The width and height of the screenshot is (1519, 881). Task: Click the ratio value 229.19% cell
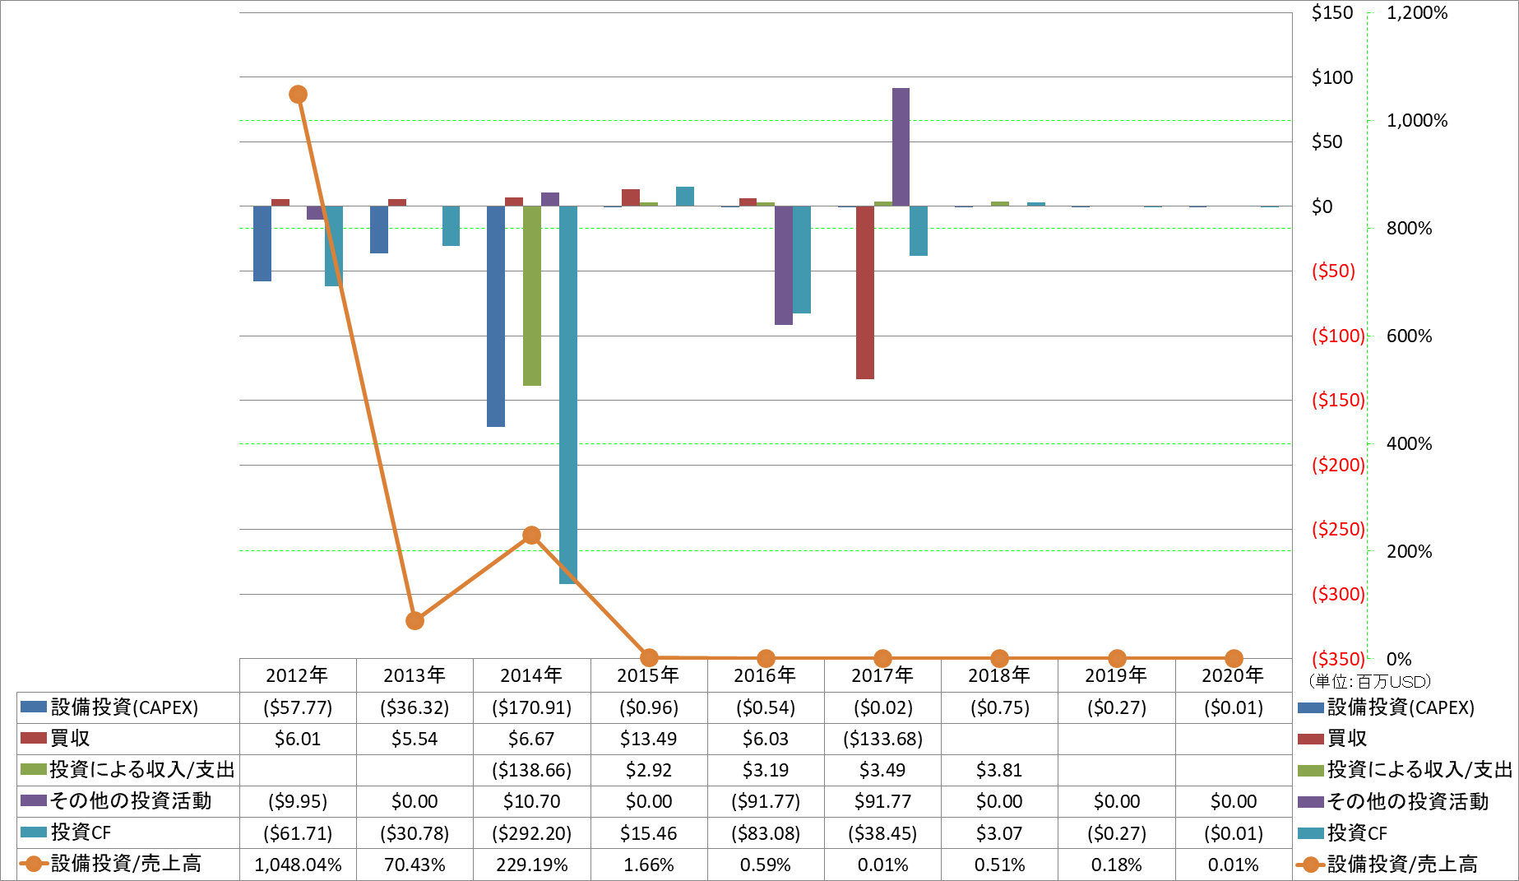pyautogui.click(x=531, y=865)
